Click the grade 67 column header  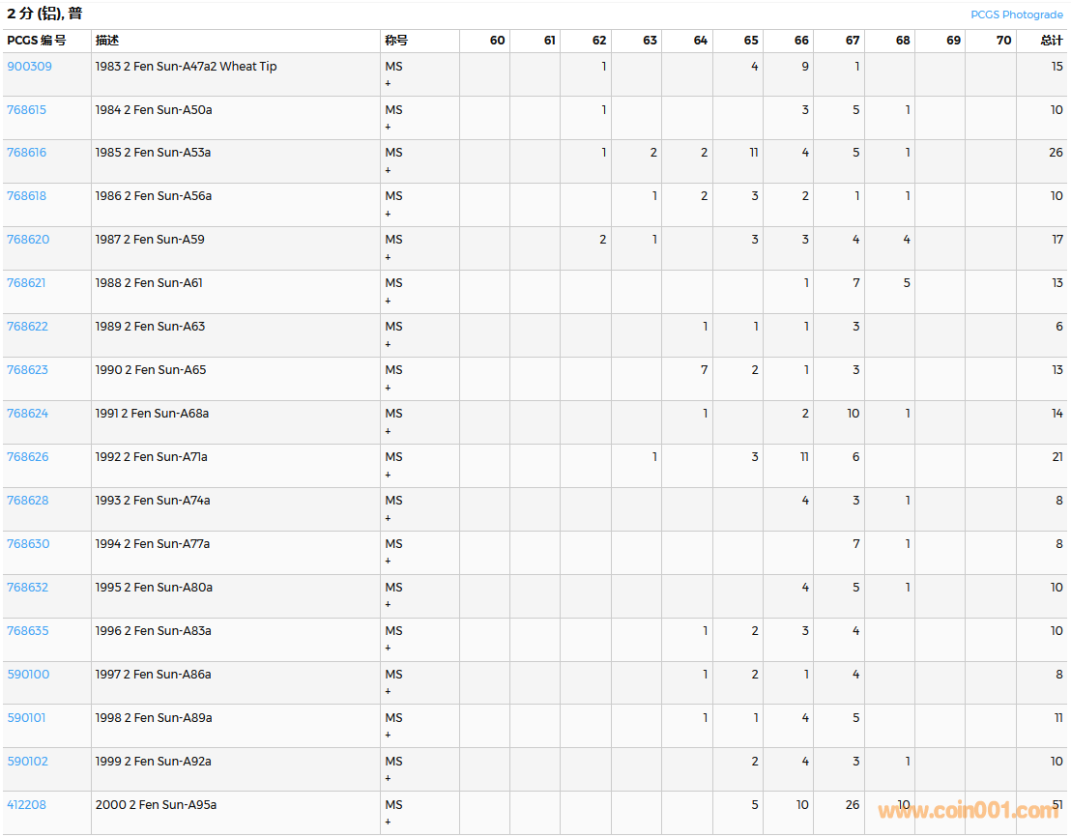pos(852,41)
